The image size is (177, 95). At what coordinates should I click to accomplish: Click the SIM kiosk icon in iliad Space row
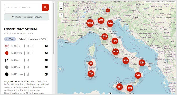(x=28, y=60)
